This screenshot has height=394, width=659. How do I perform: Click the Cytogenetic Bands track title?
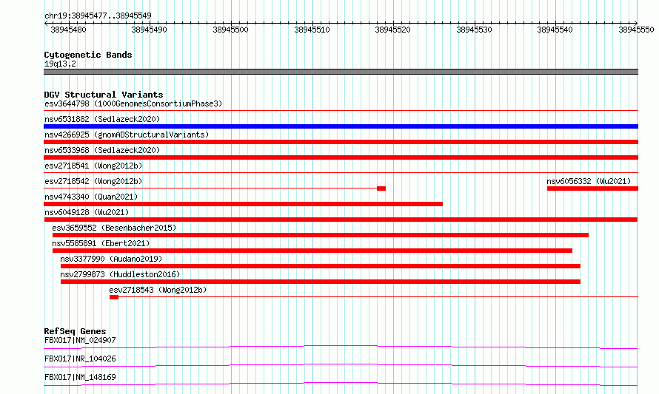coord(88,55)
